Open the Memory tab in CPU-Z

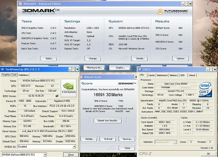(174, 75)
